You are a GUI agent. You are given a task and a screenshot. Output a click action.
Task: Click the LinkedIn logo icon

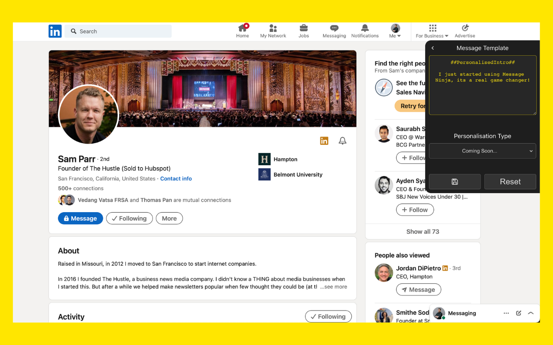55,31
